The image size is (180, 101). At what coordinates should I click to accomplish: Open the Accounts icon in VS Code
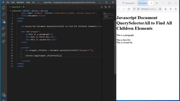click(x=4, y=95)
